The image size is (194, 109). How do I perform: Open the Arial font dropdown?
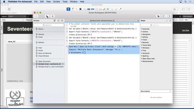[13, 20]
